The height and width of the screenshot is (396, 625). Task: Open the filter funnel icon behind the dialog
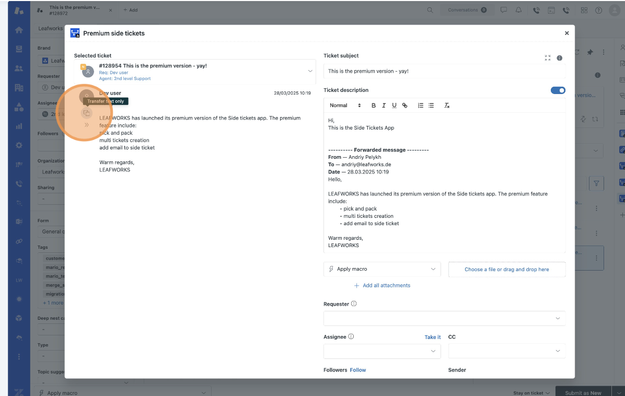tap(596, 184)
